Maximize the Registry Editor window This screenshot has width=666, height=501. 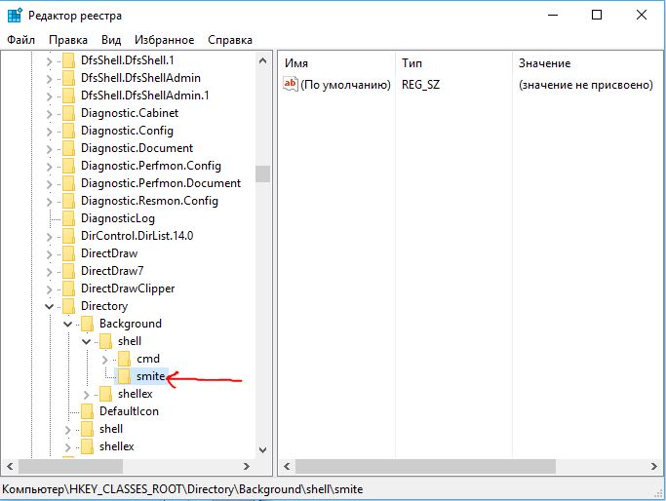597,16
